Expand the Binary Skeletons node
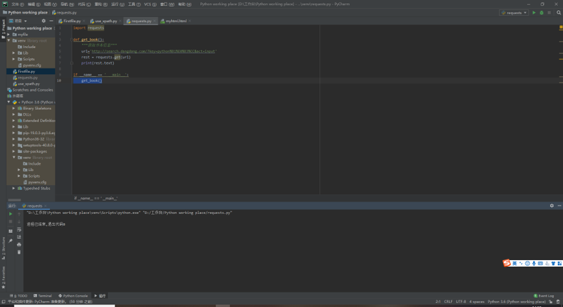The image size is (563, 307). [x=14, y=109]
